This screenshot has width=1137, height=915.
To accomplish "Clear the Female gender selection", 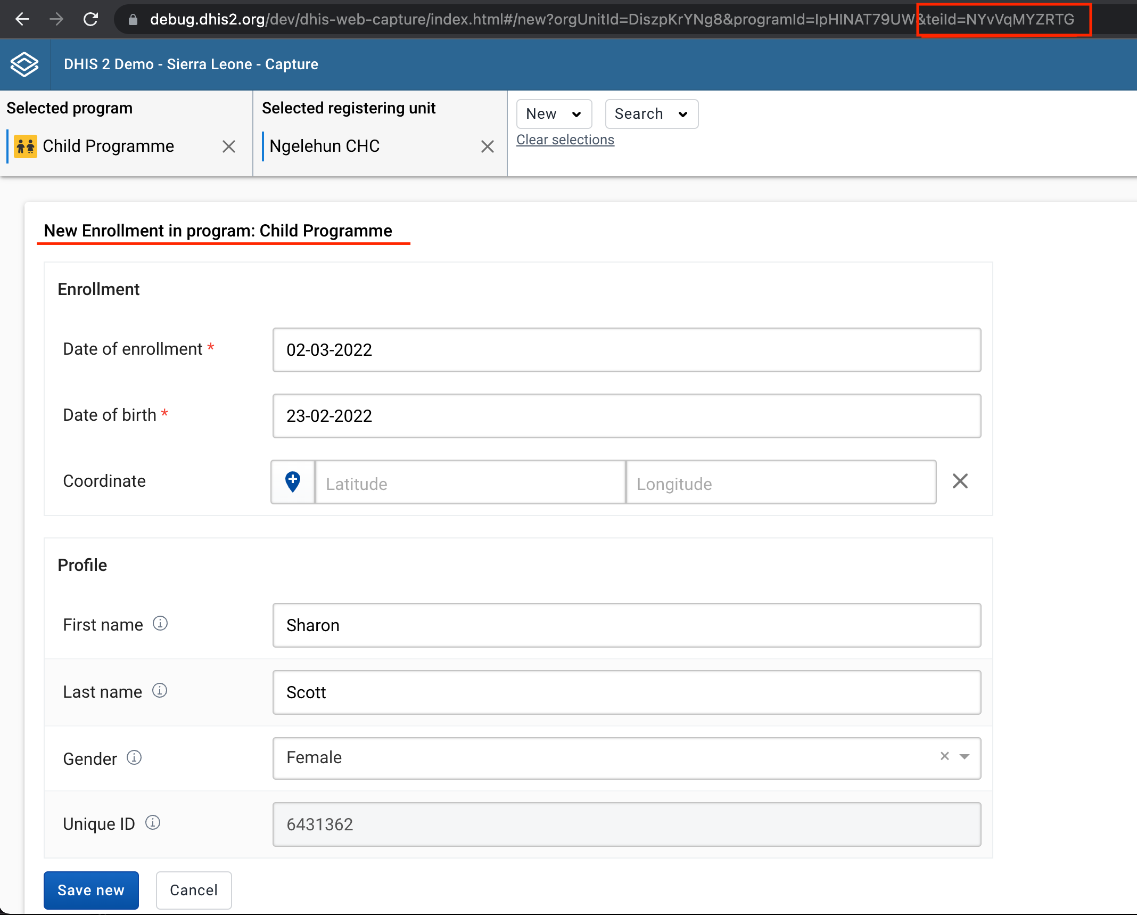I will (x=945, y=756).
